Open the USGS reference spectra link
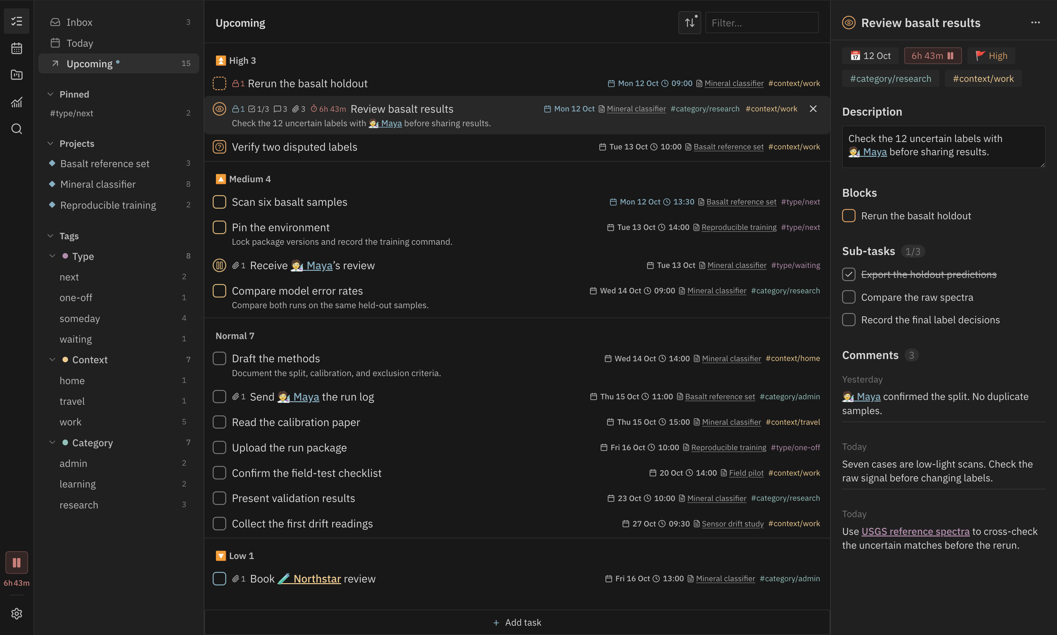The height and width of the screenshot is (635, 1057). tap(915, 531)
